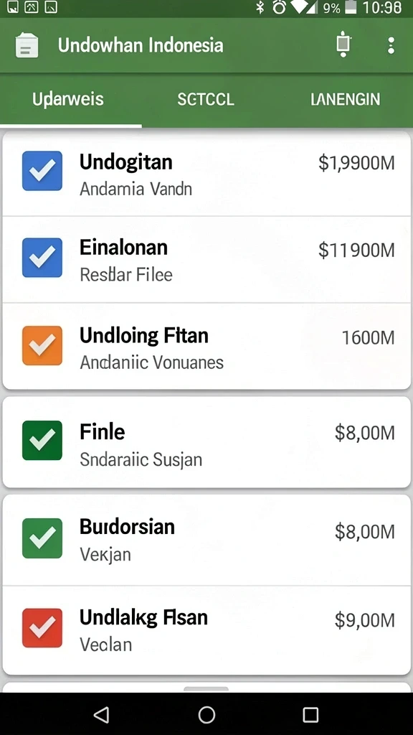Image resolution: width=413 pixels, height=735 pixels.
Task: Tap the device icon in the toolbar
Action: pos(343,44)
